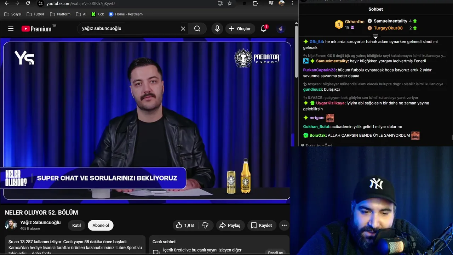453x255 pixels.
Task: Bookmark this page with the star icon
Action: (x=230, y=3)
